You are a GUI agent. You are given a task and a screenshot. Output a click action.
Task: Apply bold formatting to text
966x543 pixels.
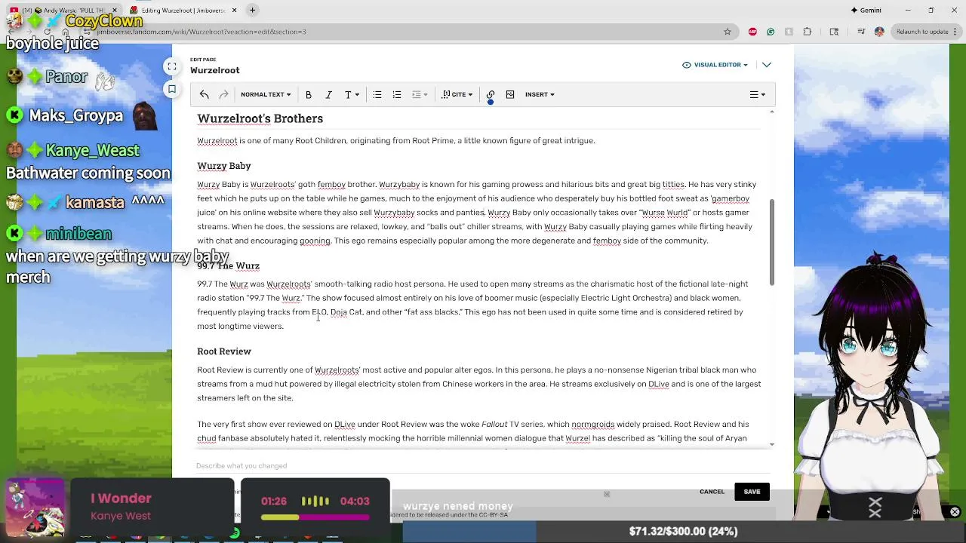[309, 94]
